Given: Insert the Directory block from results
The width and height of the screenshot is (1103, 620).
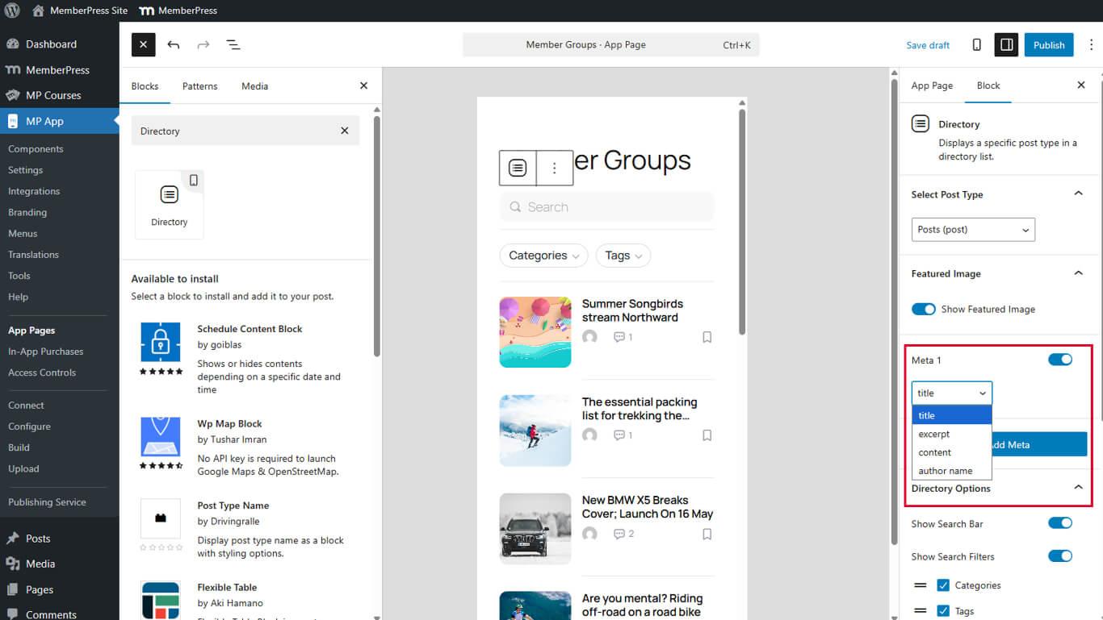Looking at the screenshot, I should tap(169, 205).
